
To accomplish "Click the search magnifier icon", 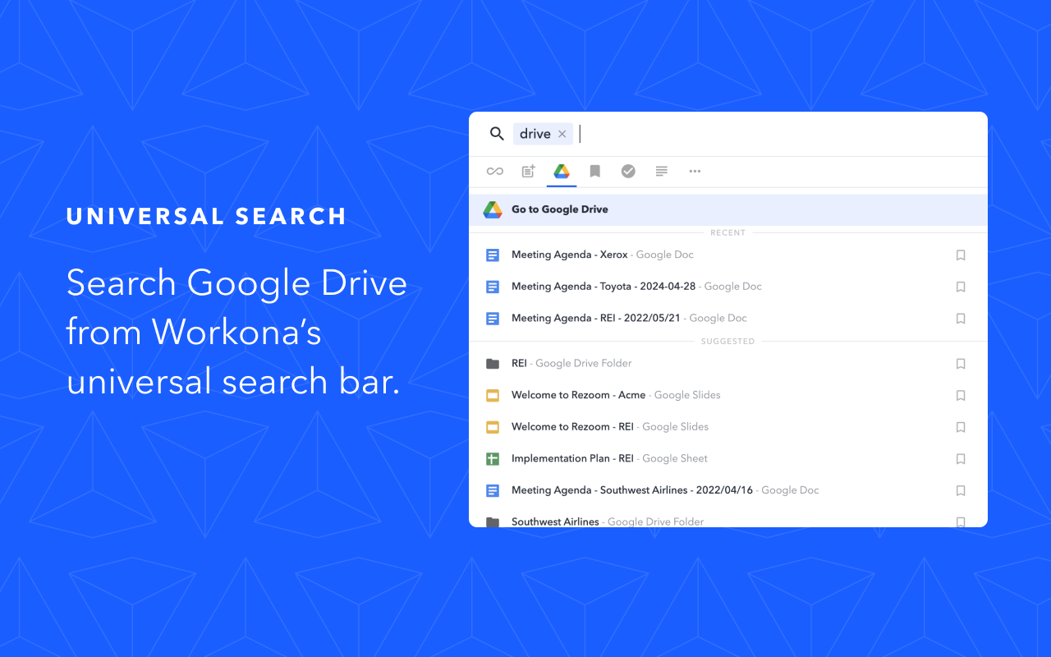I will (x=497, y=134).
